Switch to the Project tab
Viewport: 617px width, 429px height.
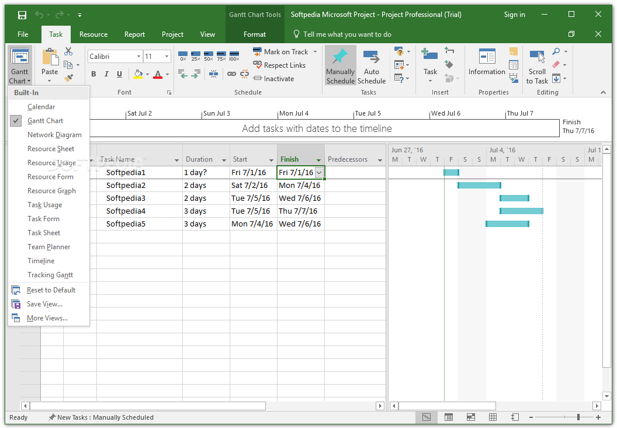(x=172, y=34)
